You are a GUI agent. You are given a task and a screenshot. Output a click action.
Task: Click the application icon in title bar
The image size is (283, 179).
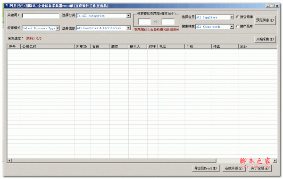coord(7,6)
